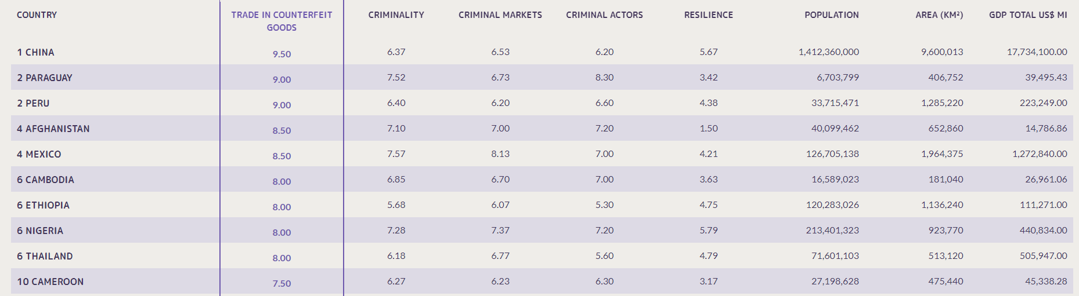
Task: Sort by Trade in Counterfeit Goods column
Action: pos(282,21)
